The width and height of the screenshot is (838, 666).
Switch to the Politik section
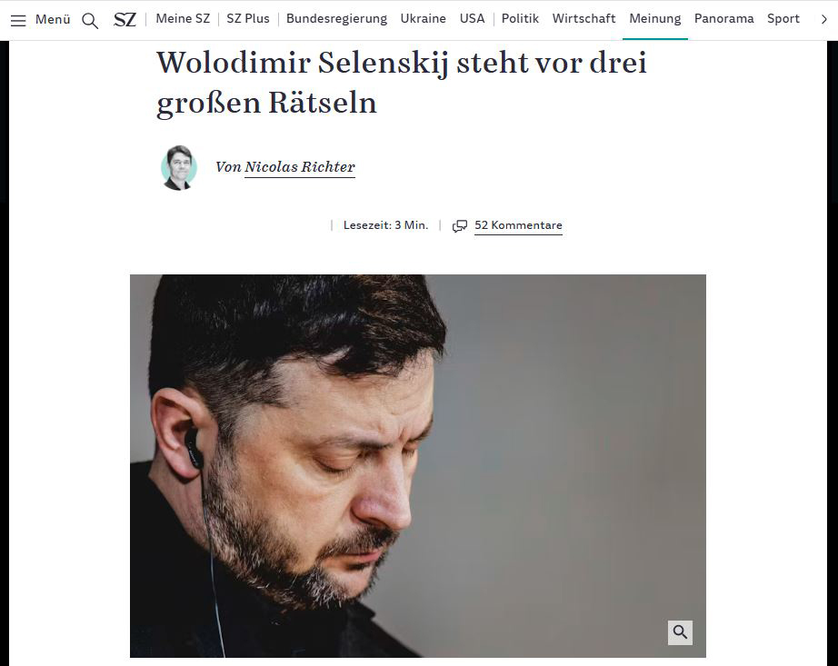click(520, 19)
